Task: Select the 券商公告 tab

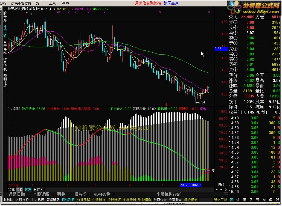Action: [160, 199]
